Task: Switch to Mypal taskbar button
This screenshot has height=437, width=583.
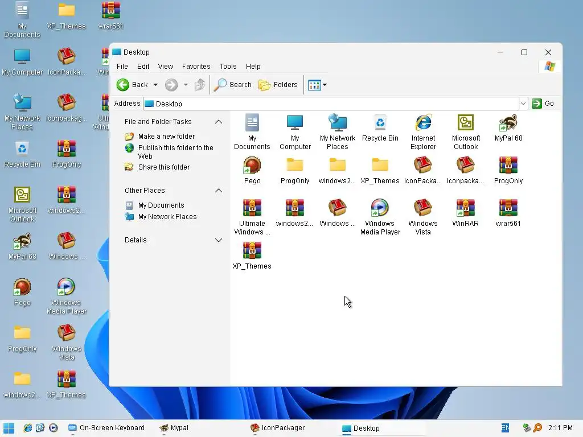Action: (174, 428)
